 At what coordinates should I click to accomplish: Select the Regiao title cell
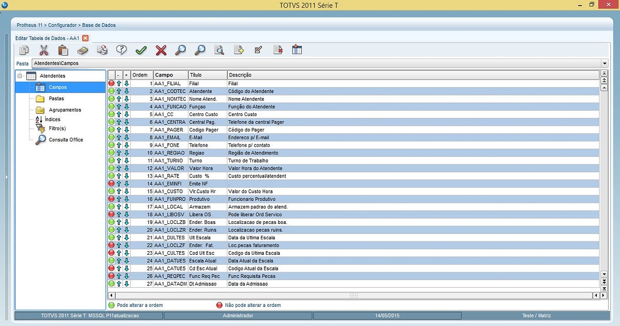[x=208, y=153]
